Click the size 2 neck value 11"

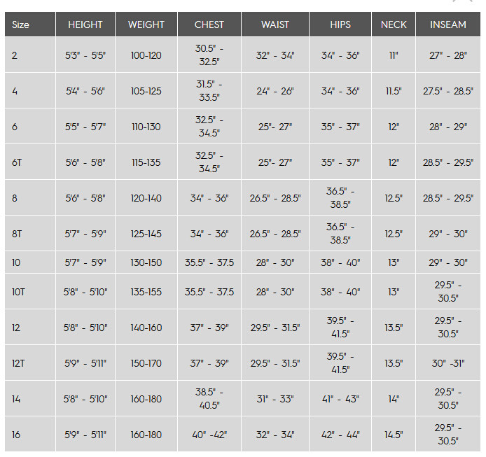click(394, 55)
